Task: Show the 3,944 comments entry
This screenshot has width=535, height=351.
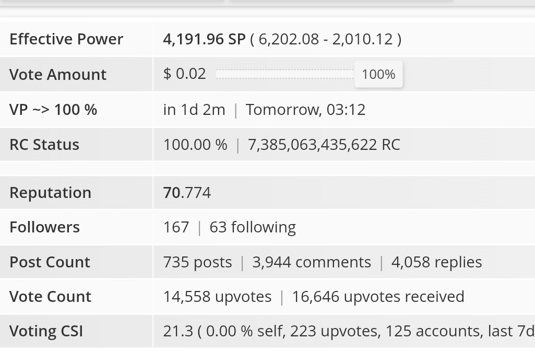Action: [312, 262]
